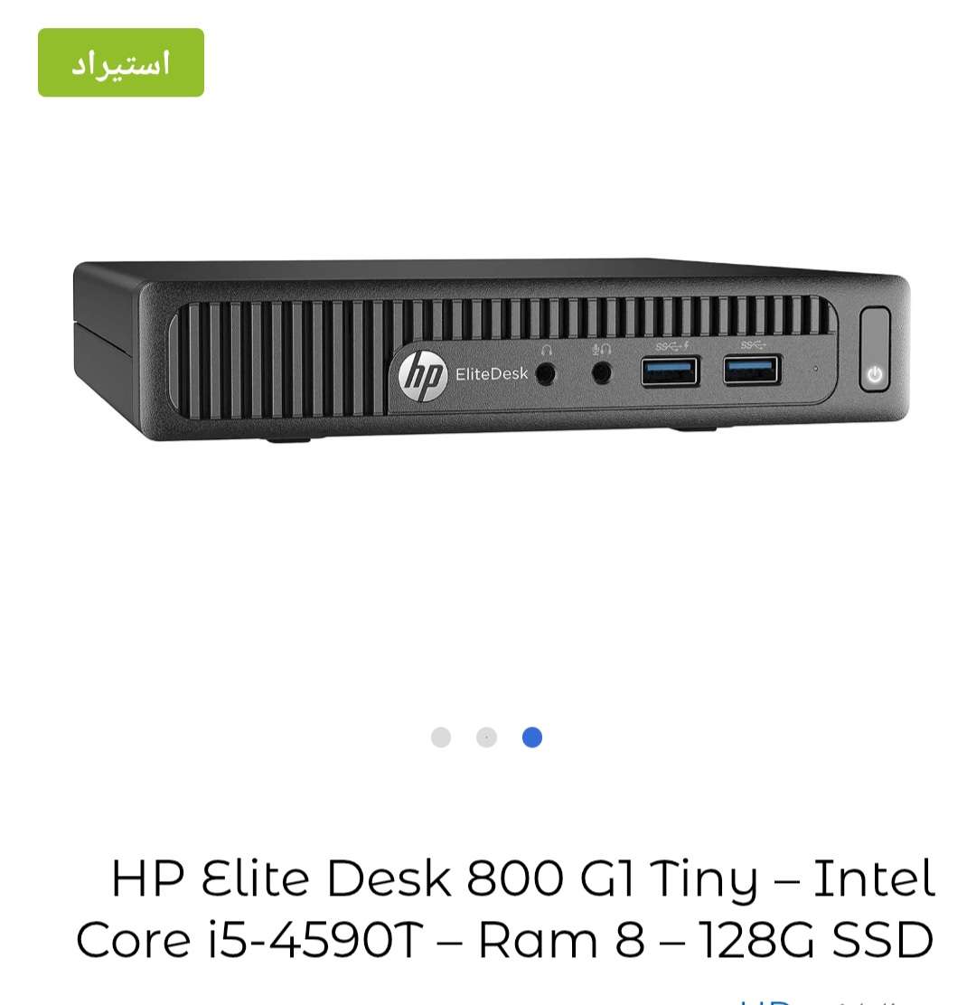Screen dimensions: 976x1005
Task: Click the EliteDesk label text on device
Action: click(492, 373)
